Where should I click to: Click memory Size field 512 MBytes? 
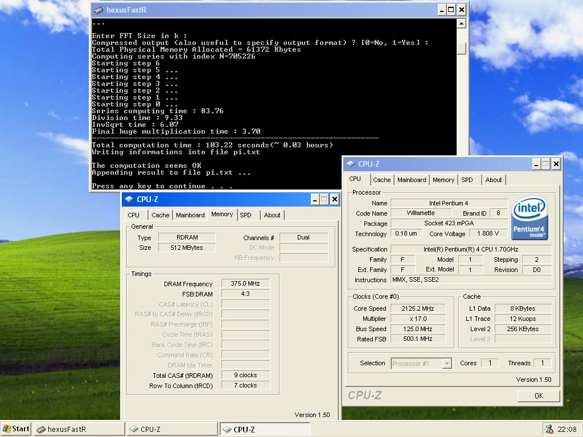(187, 248)
